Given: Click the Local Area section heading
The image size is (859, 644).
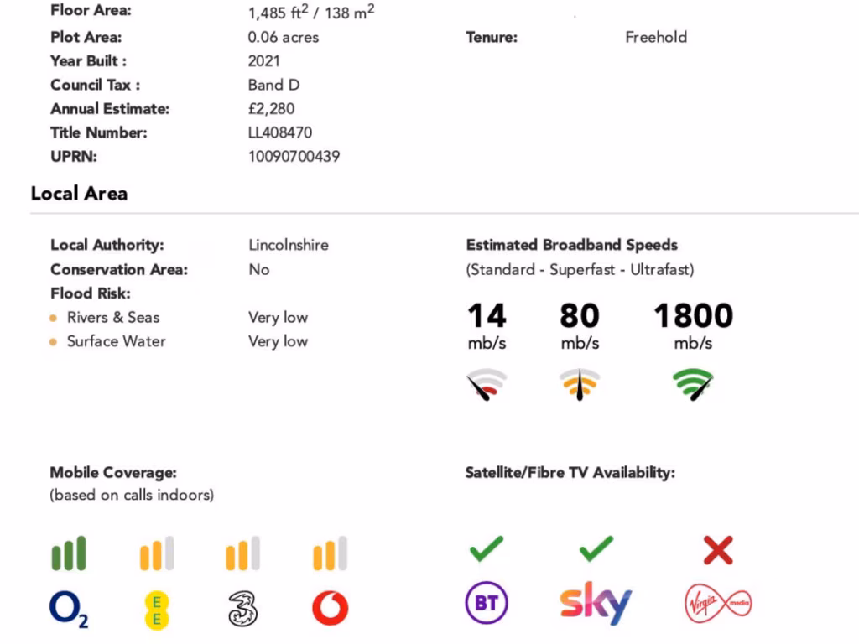Looking at the screenshot, I should pyautogui.click(x=79, y=194).
